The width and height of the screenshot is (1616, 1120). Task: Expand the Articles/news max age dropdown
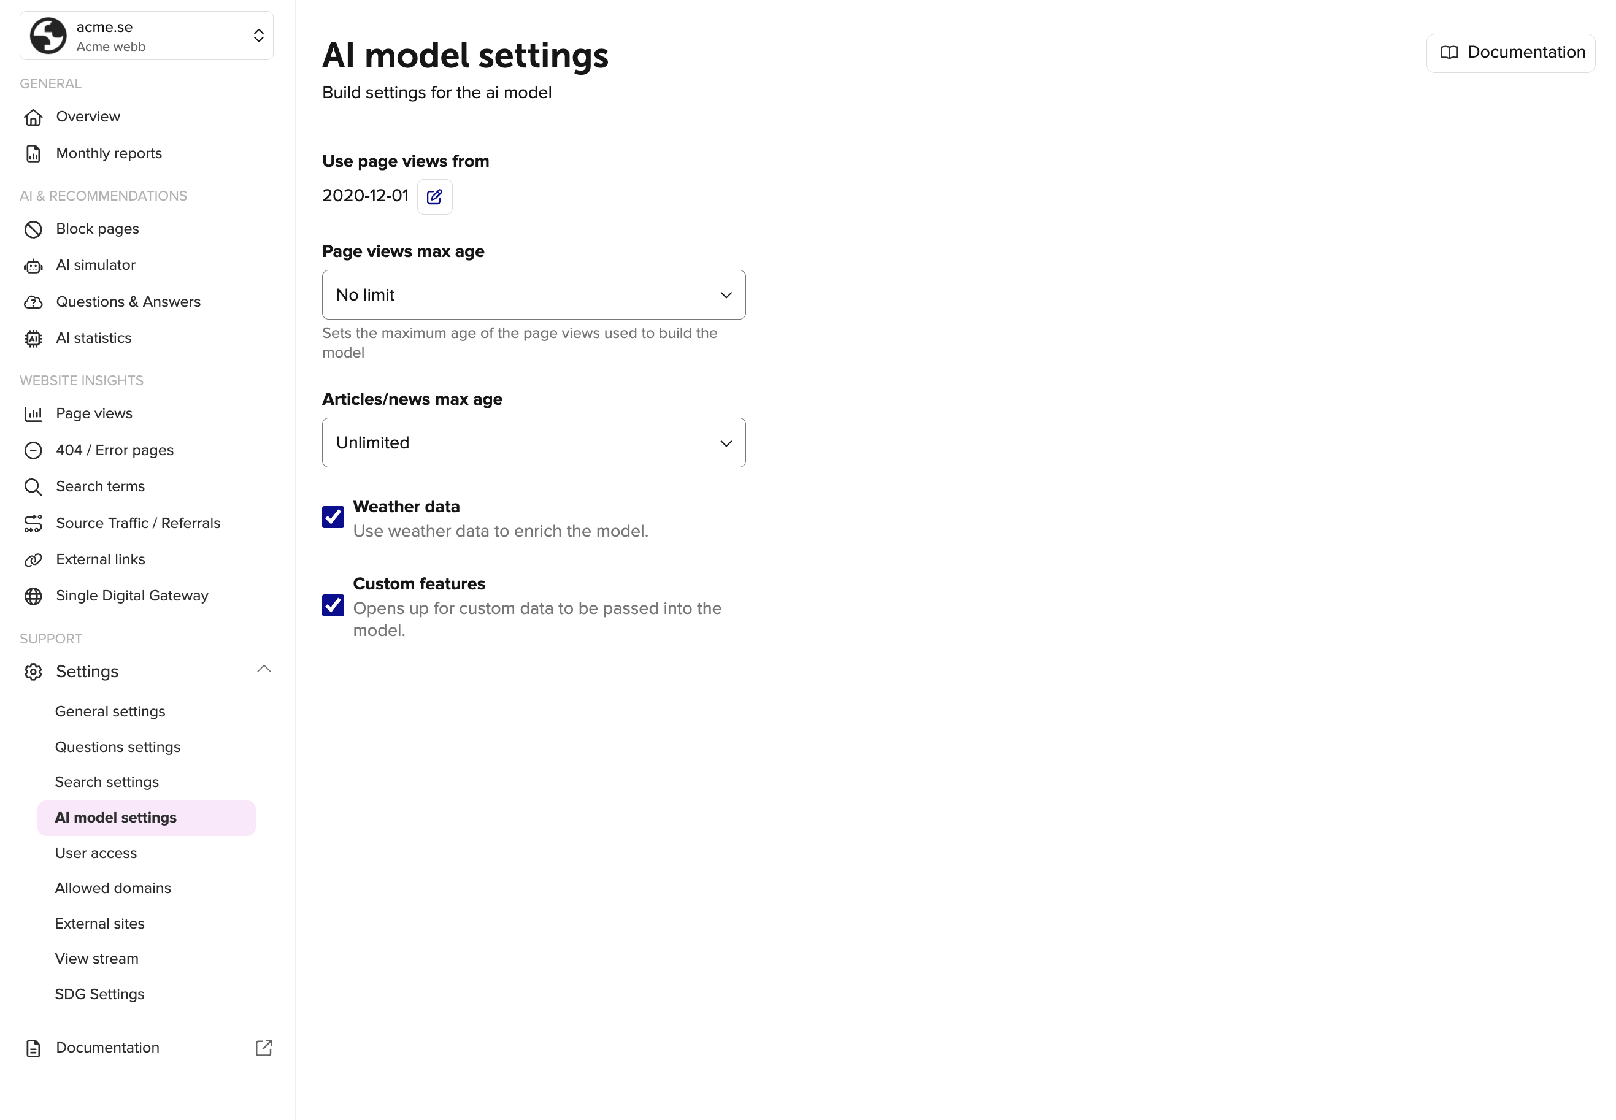click(x=534, y=443)
